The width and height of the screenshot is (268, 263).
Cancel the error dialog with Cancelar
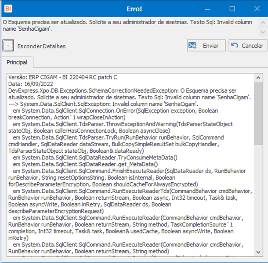pos(248,46)
